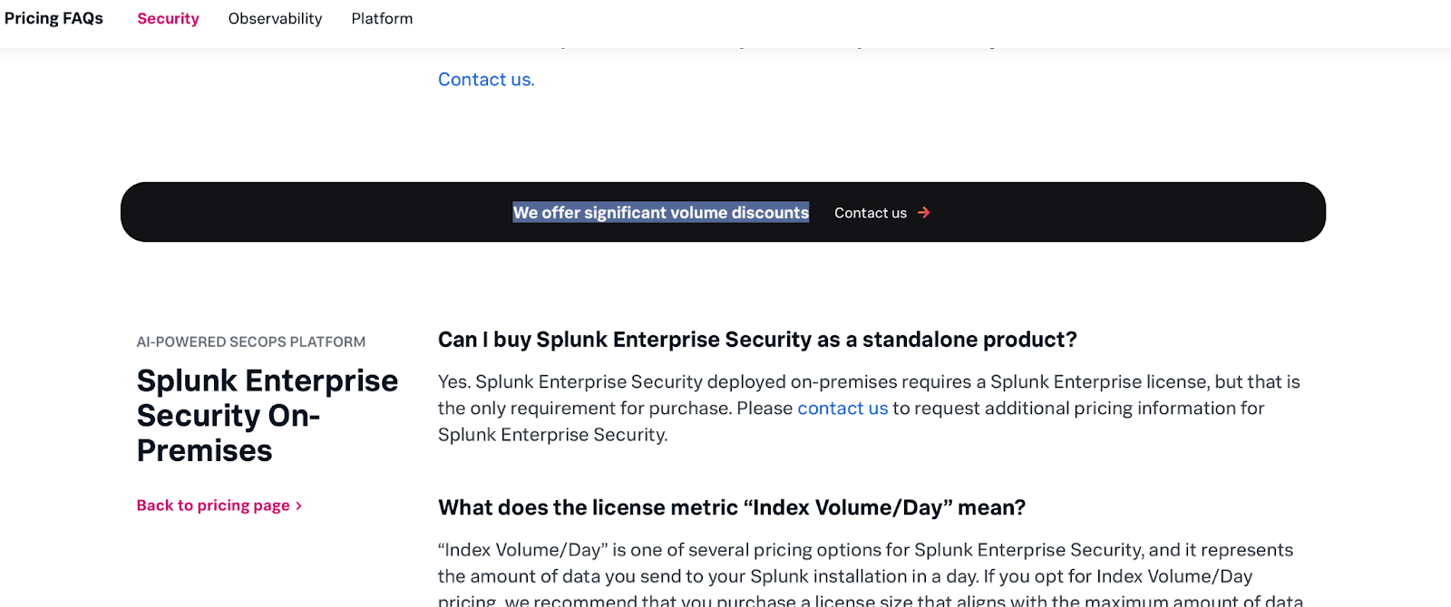Click the blue Contact us link near the top
Viewport: 1451px width, 607px height.
(x=485, y=79)
